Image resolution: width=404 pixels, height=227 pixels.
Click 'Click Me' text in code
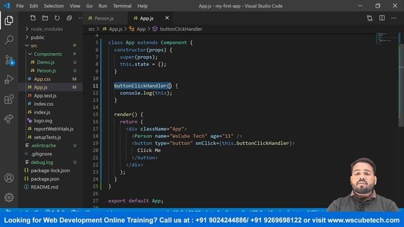pyautogui.click(x=149, y=150)
